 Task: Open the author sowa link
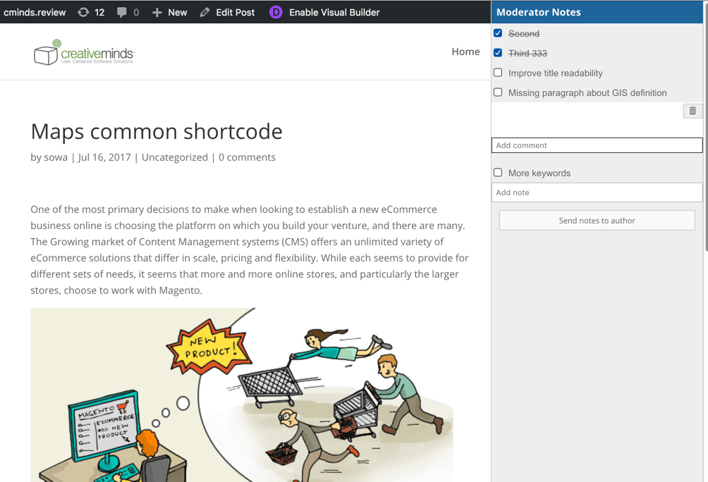point(56,157)
